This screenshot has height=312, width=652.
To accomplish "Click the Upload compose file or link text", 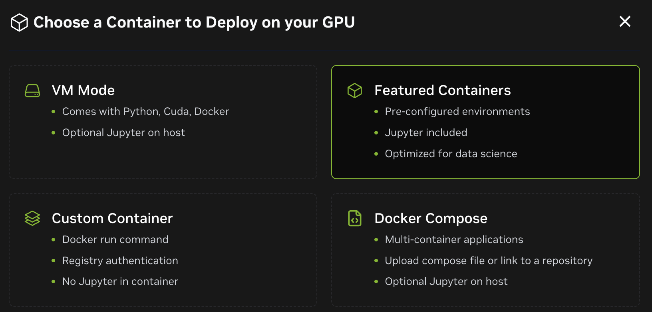I will pos(489,261).
